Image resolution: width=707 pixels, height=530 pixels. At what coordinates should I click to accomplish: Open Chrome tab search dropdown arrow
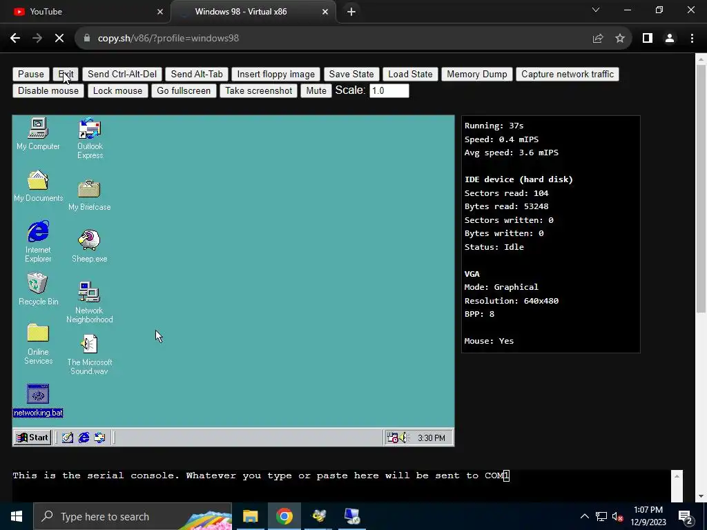click(x=596, y=10)
